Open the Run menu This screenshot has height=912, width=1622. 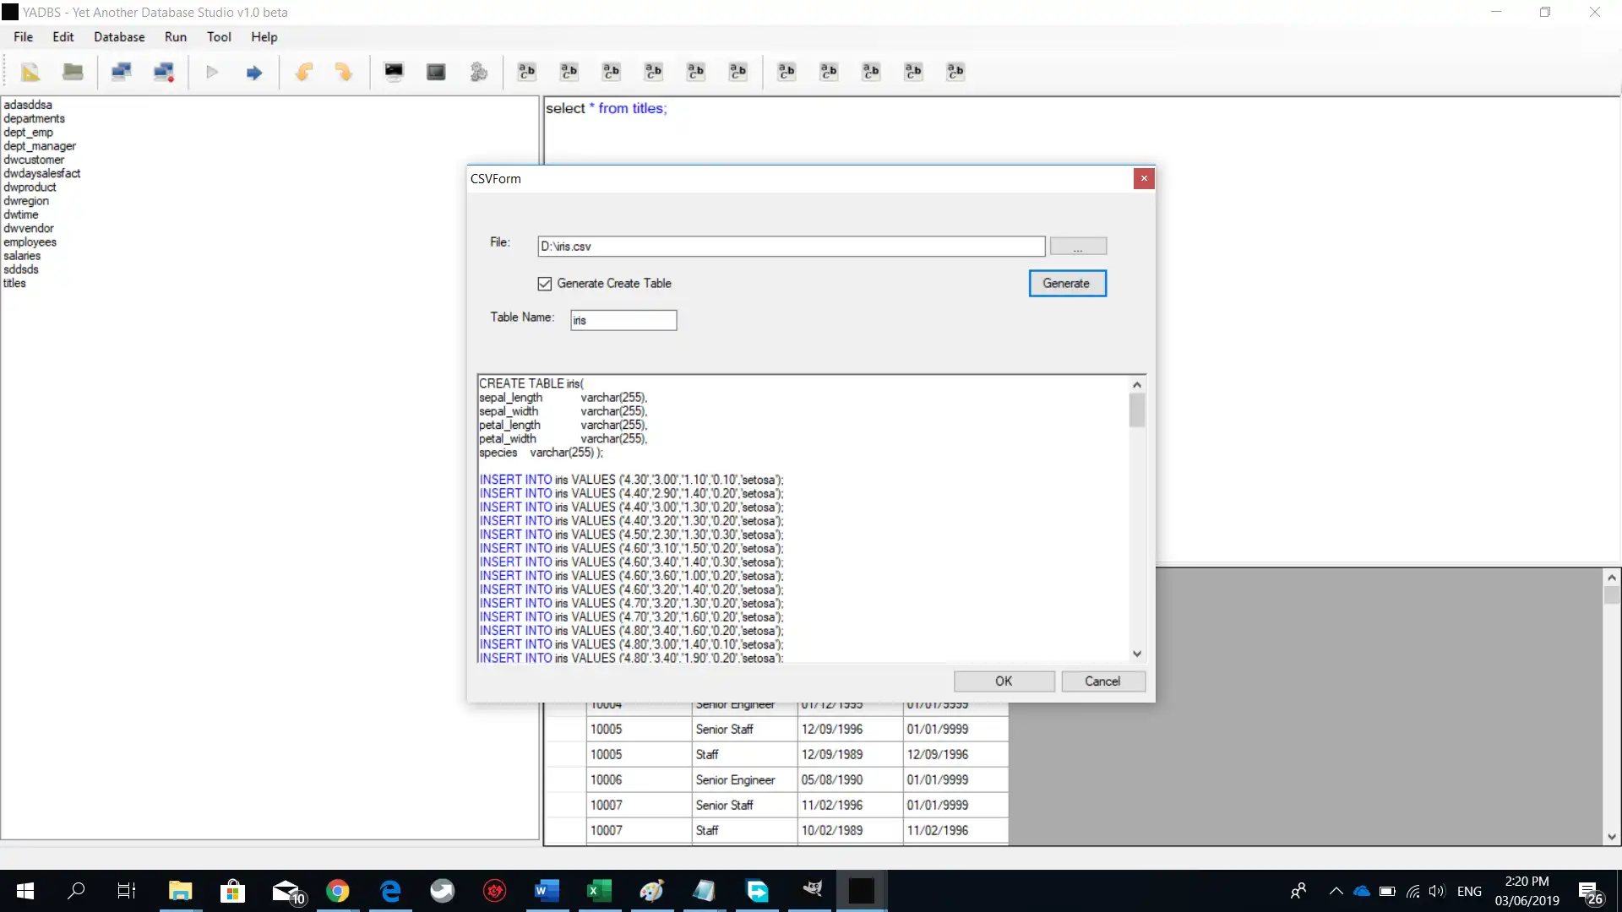click(176, 37)
